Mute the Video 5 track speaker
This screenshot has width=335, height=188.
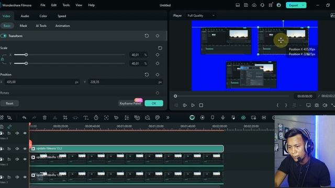pyautogui.click(x=17, y=133)
